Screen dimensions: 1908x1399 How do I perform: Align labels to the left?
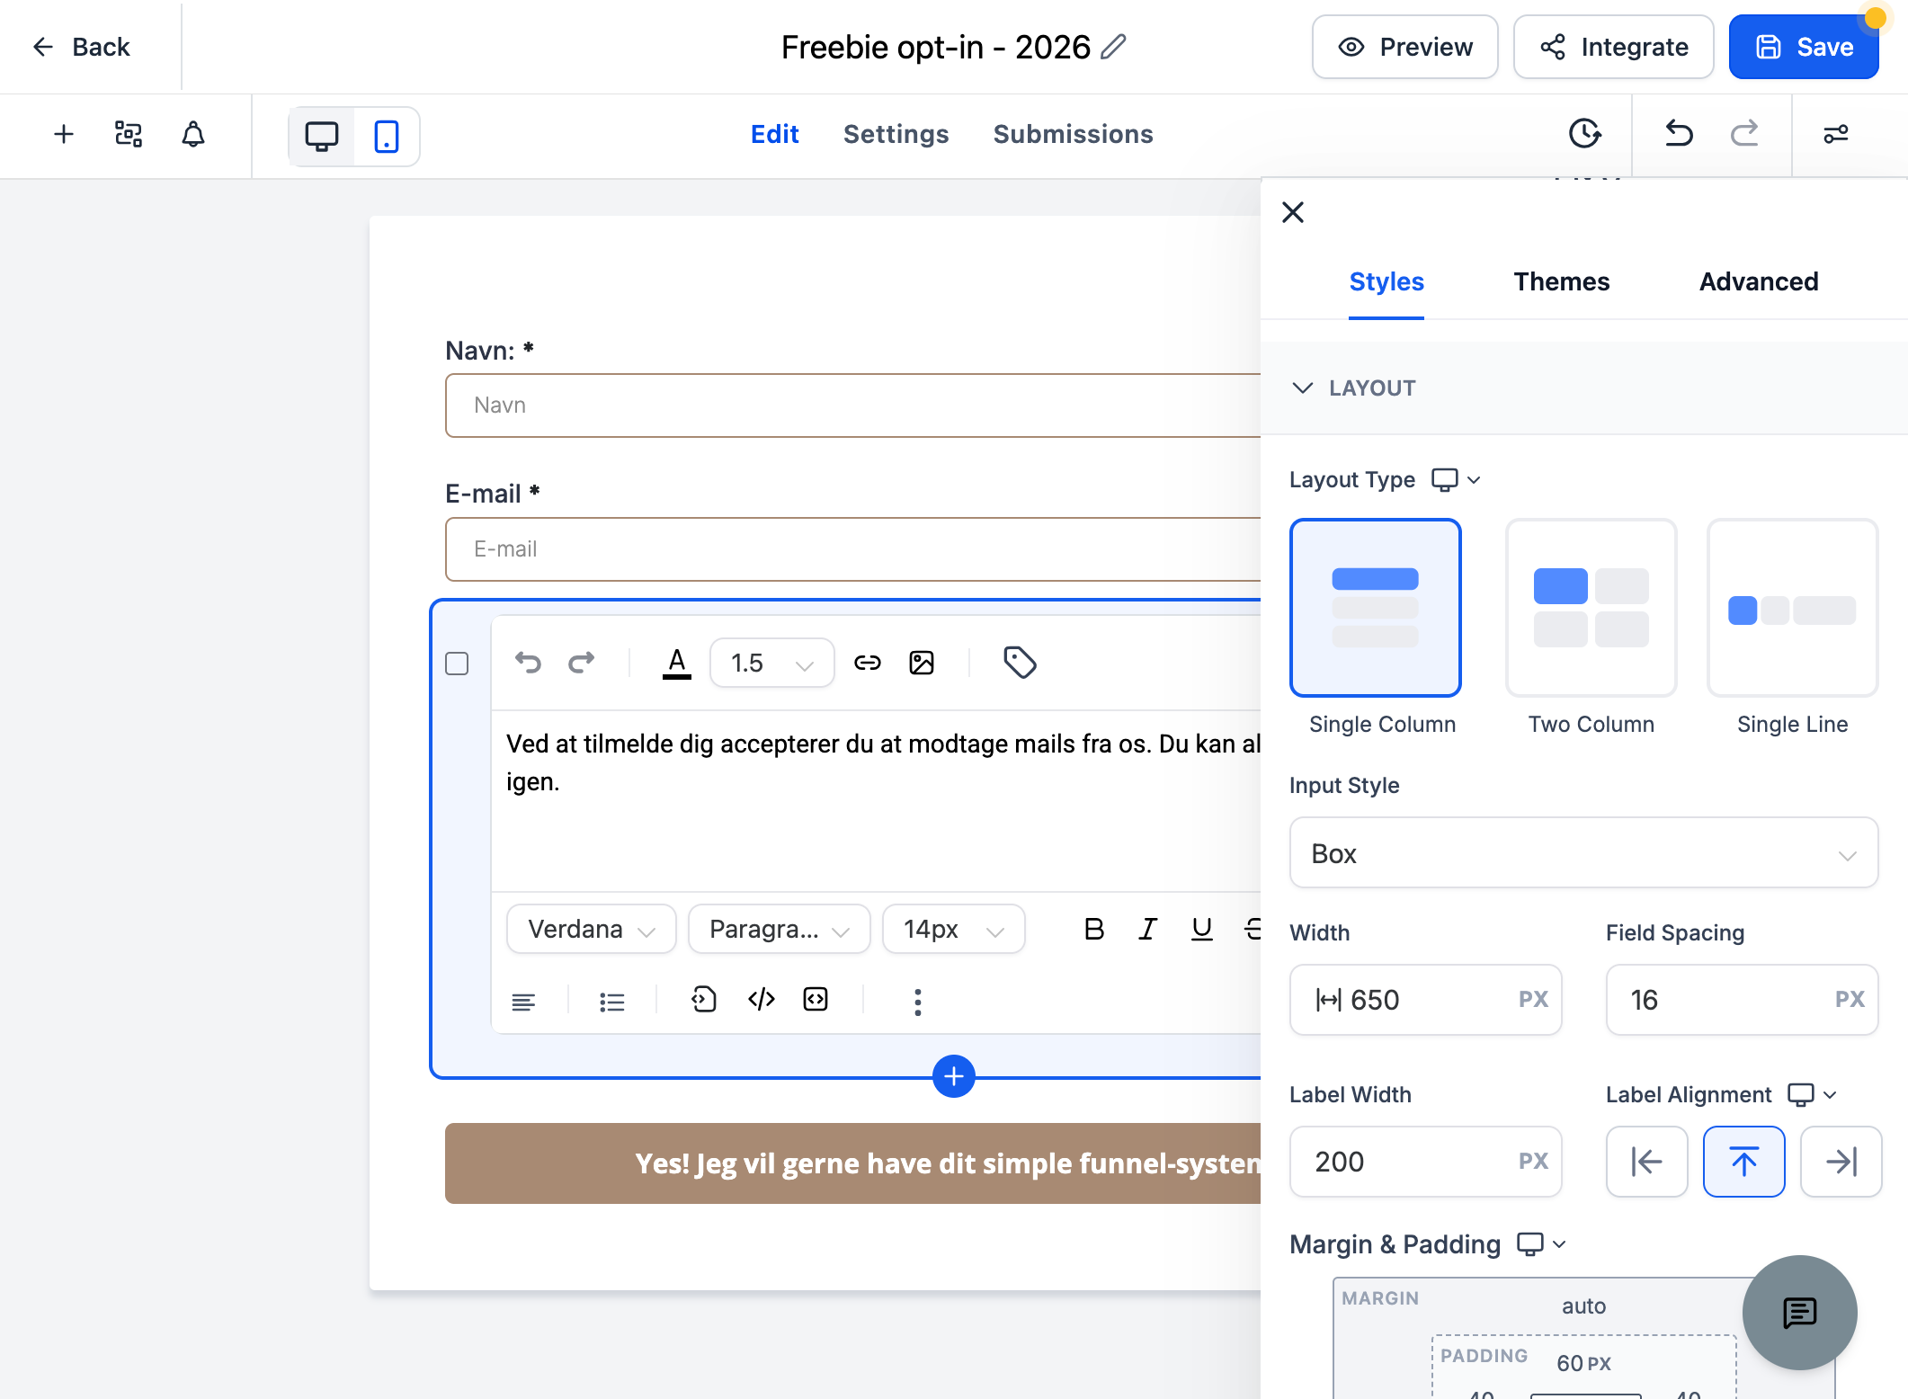(x=1646, y=1162)
